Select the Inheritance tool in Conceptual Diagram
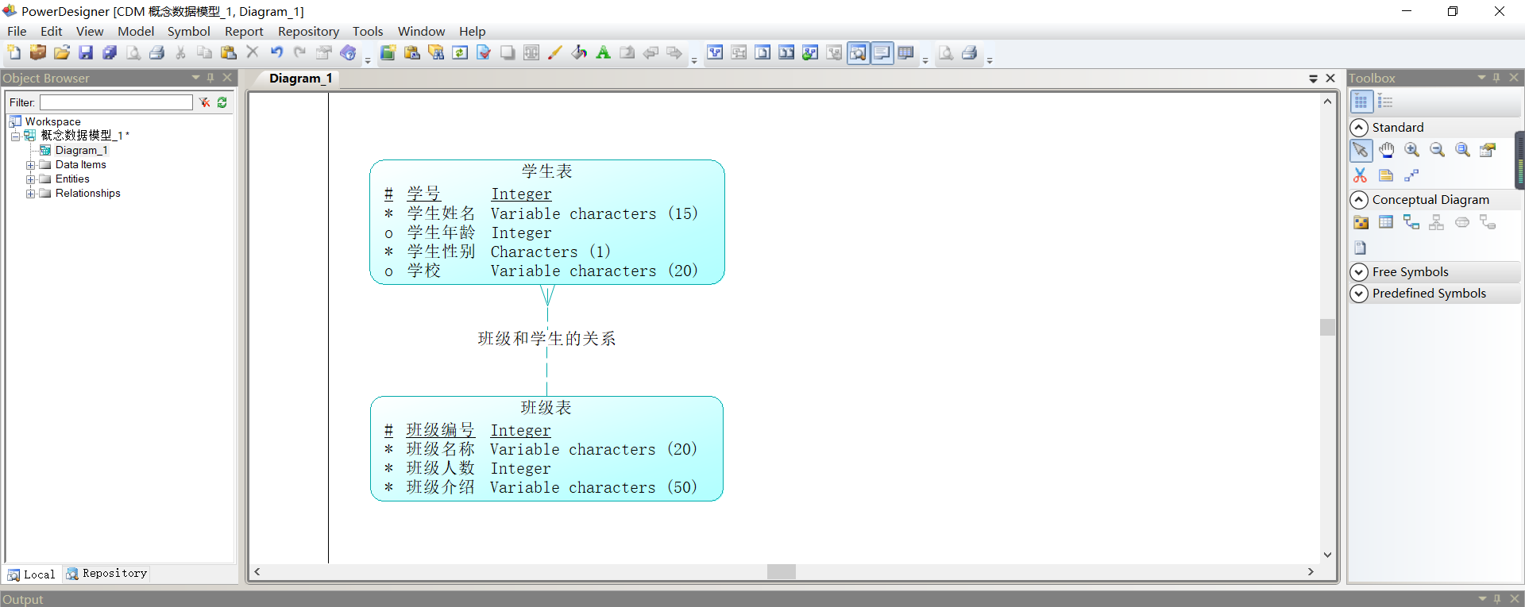This screenshot has height=607, width=1525. coord(1438,223)
